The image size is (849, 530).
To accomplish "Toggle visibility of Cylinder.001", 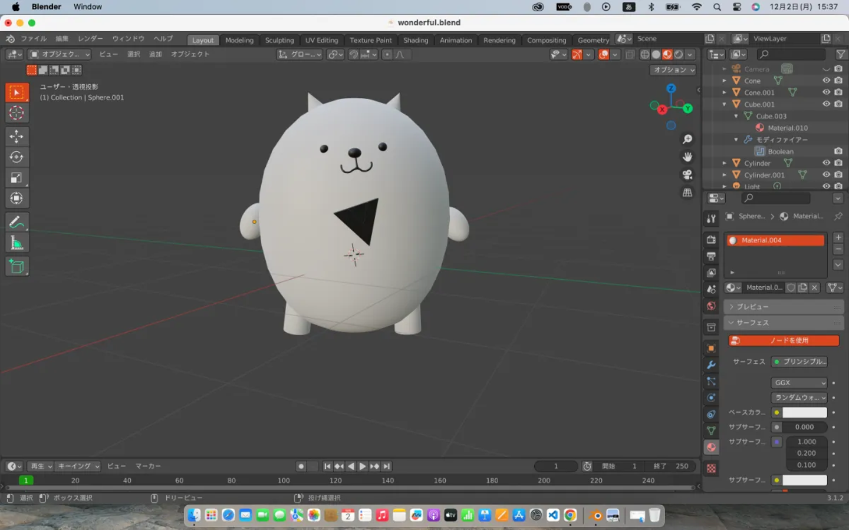I will [x=826, y=175].
